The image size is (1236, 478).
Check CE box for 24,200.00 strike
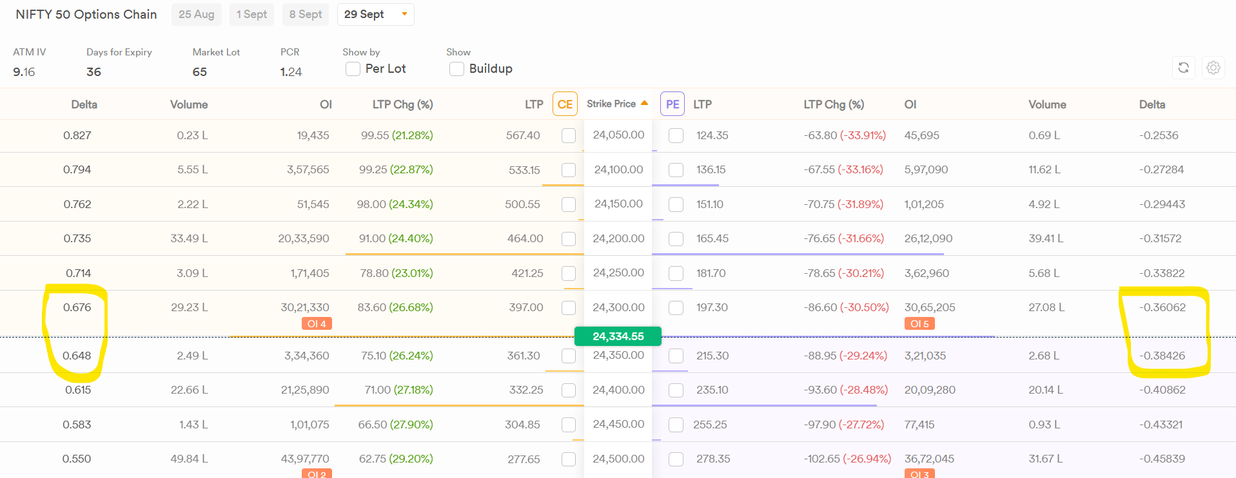click(x=569, y=239)
